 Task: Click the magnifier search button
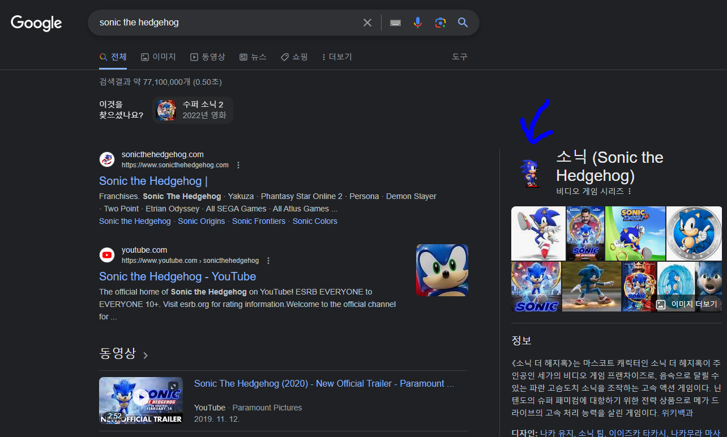[x=463, y=23]
